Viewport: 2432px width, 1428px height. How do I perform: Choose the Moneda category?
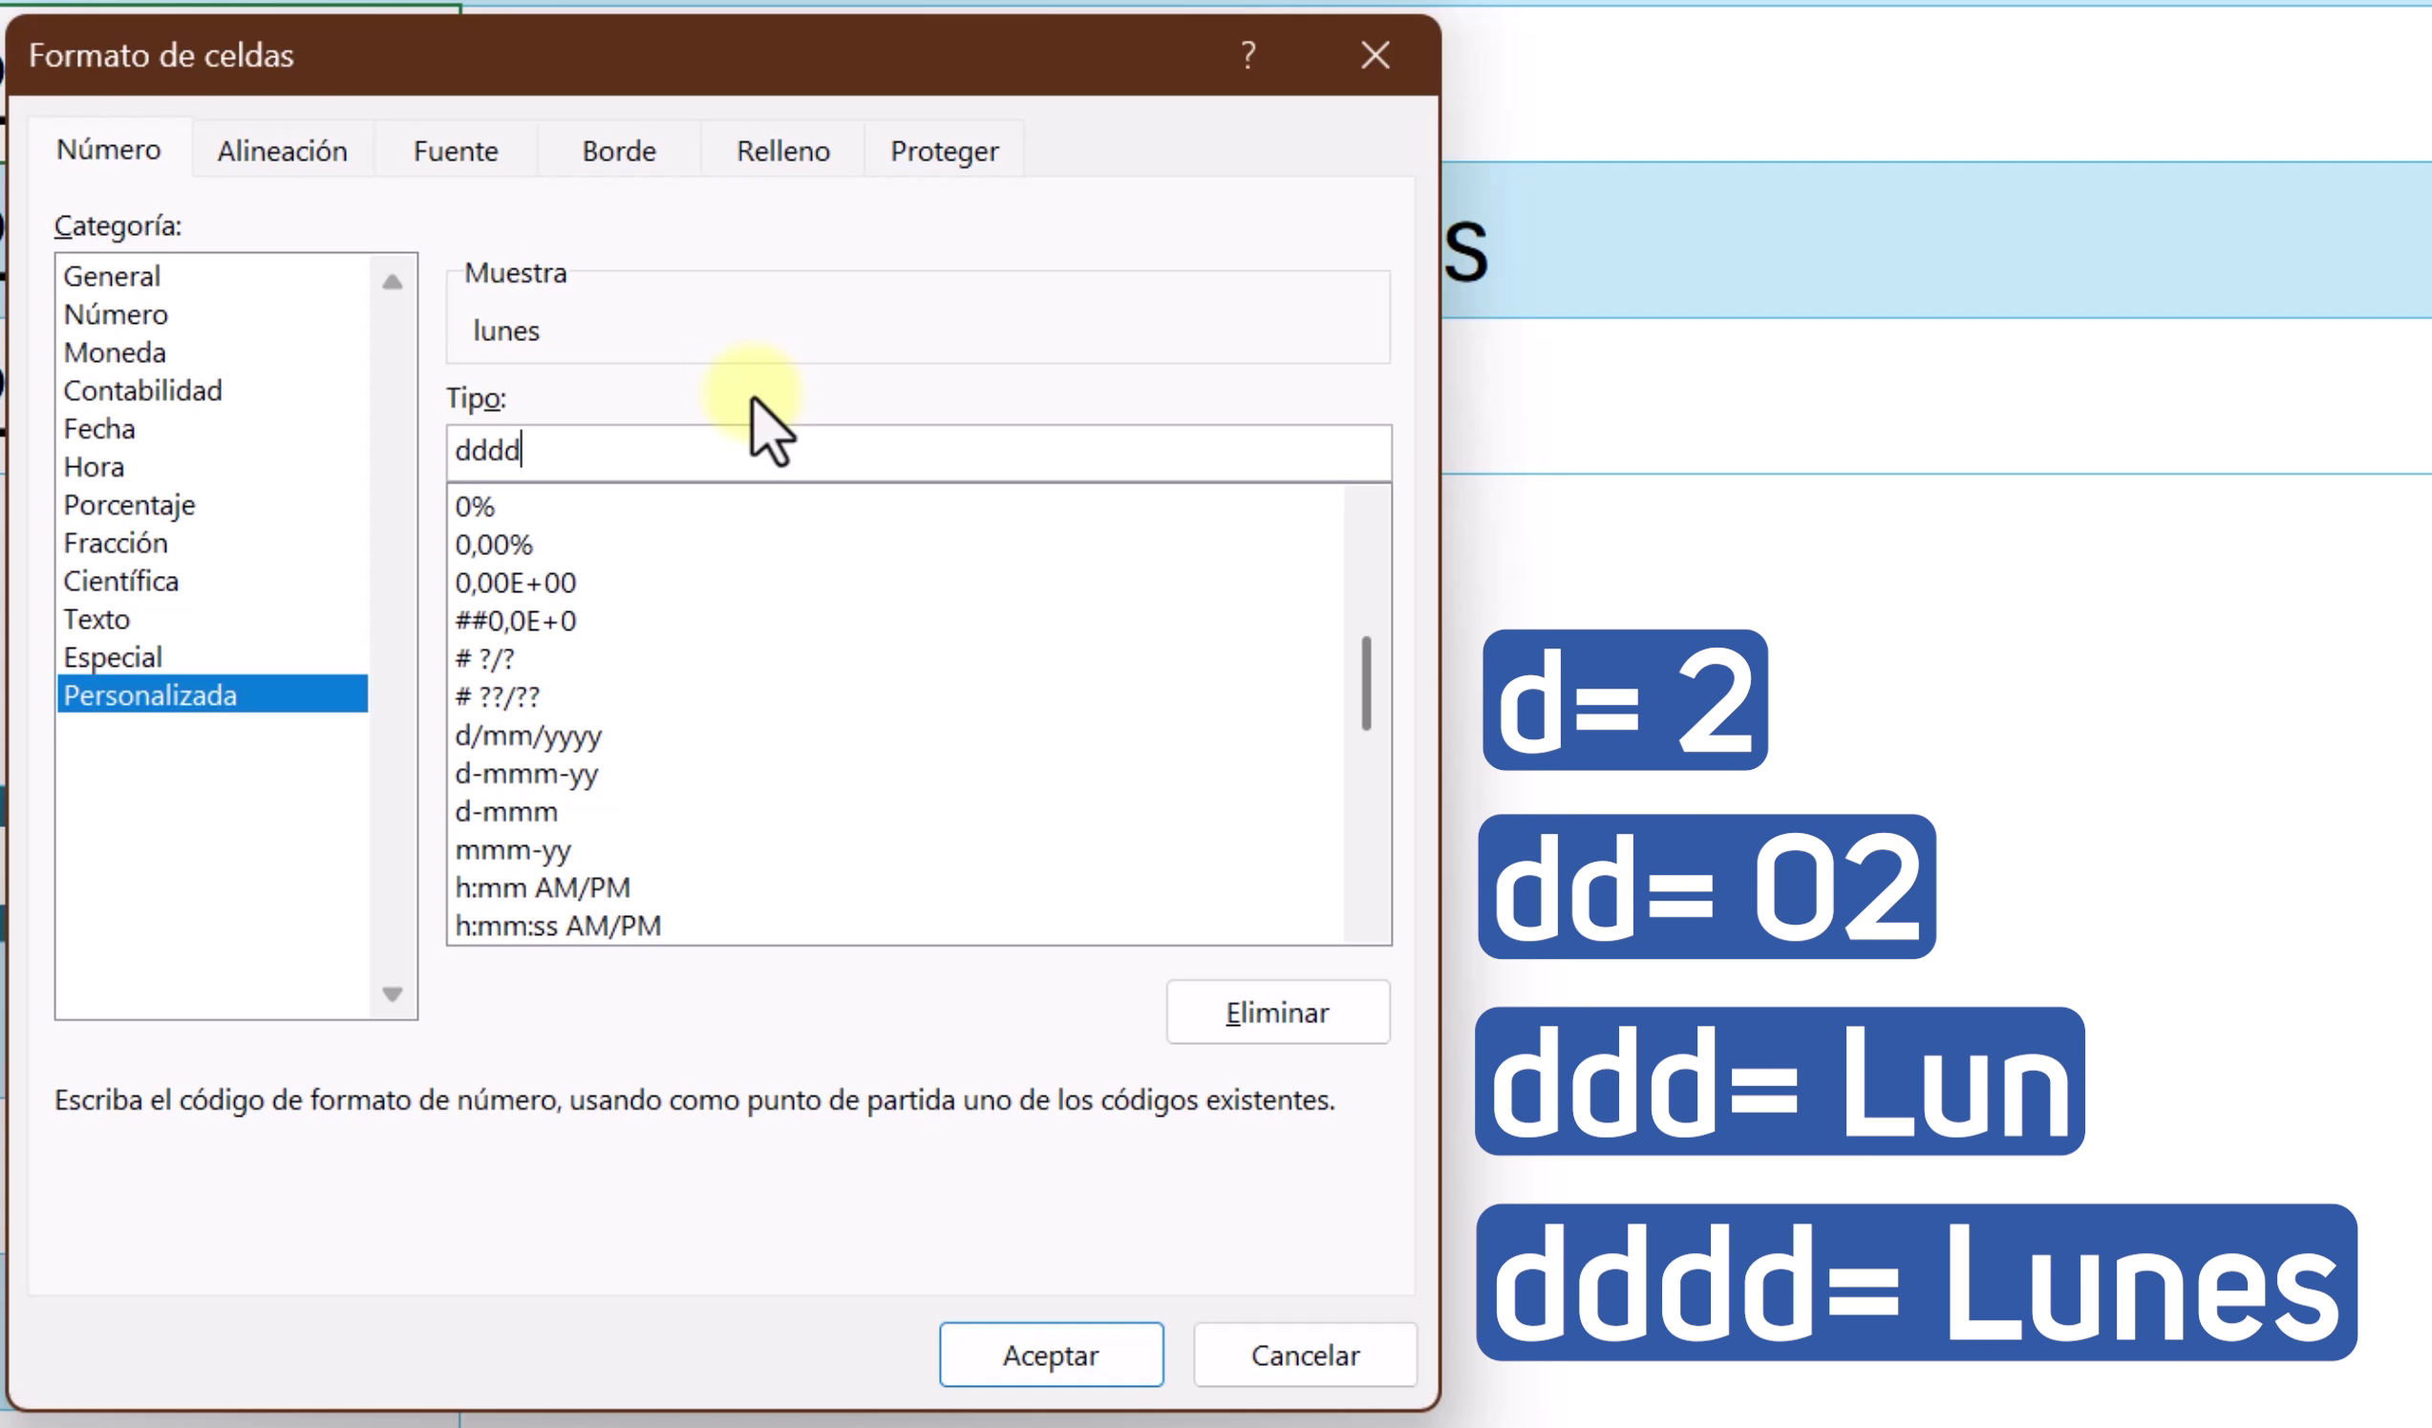click(x=115, y=352)
